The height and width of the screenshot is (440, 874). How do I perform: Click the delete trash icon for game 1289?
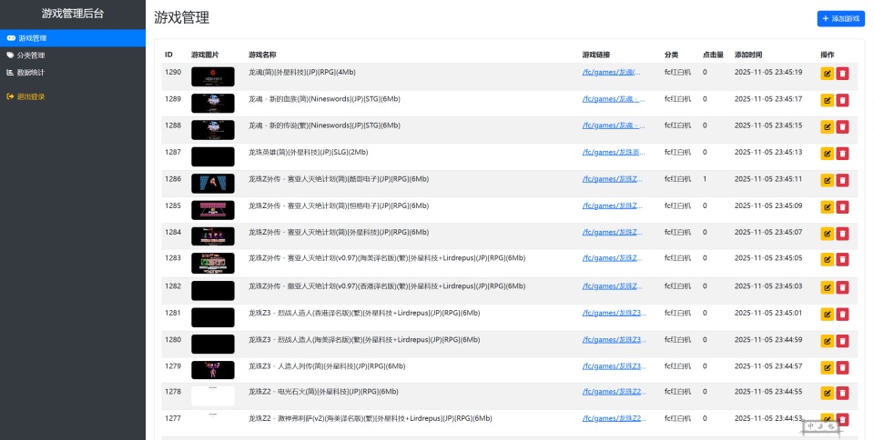842,101
